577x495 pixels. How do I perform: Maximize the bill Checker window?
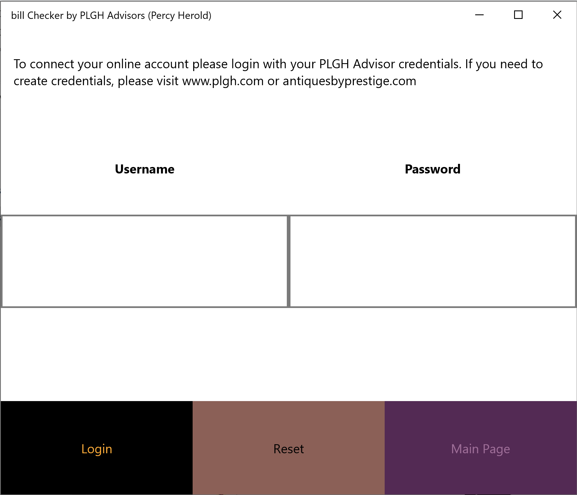coord(518,15)
